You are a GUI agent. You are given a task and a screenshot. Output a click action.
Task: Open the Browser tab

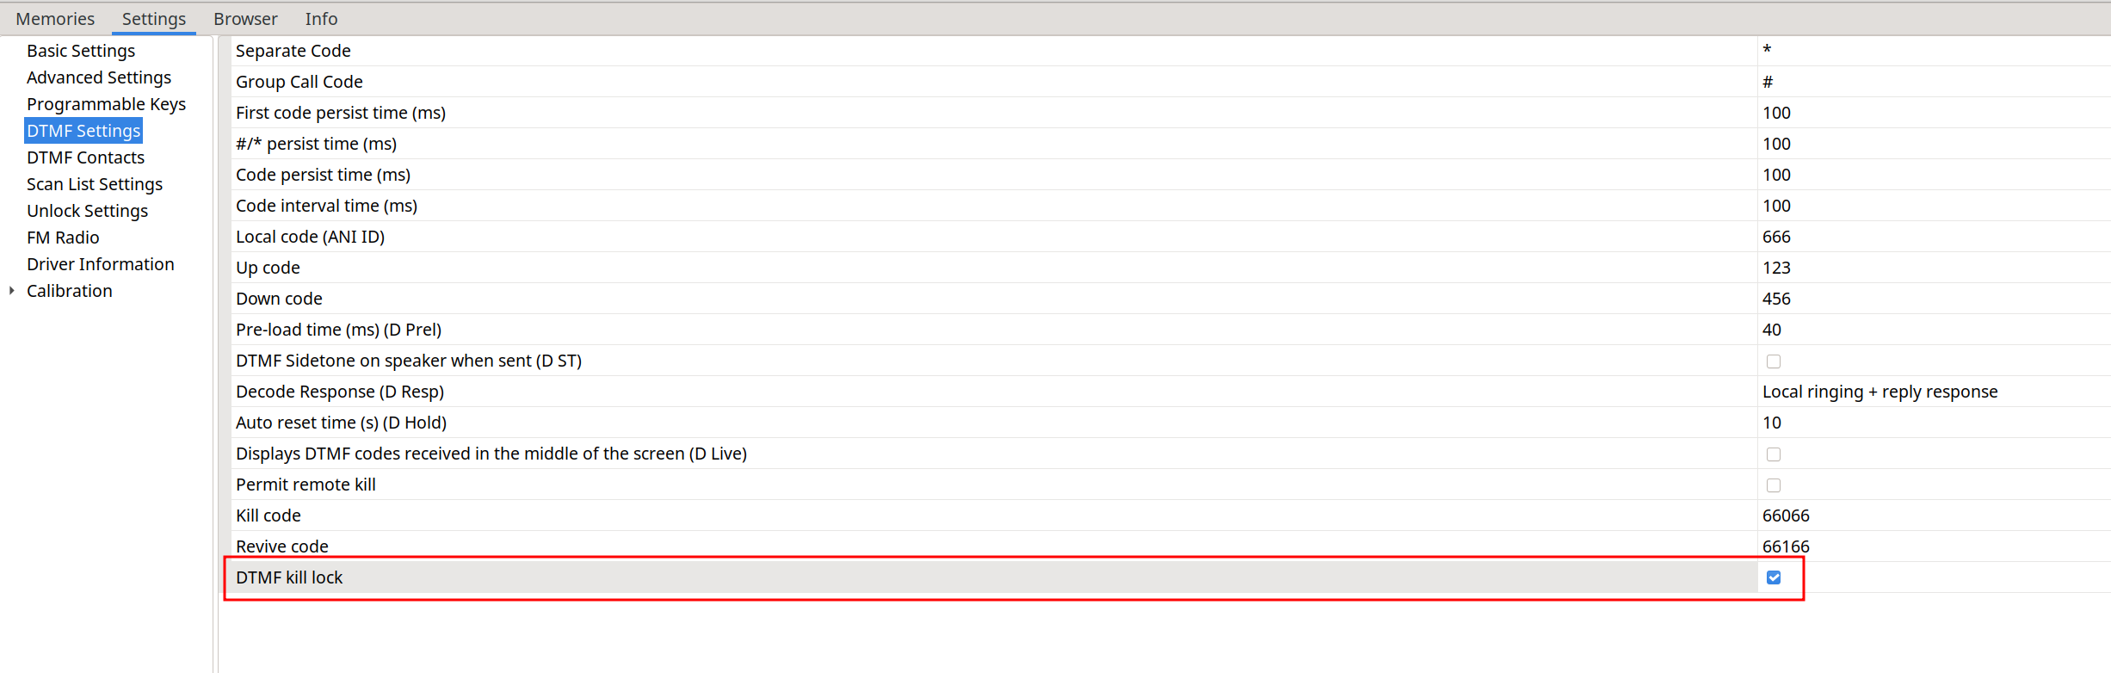point(245,19)
